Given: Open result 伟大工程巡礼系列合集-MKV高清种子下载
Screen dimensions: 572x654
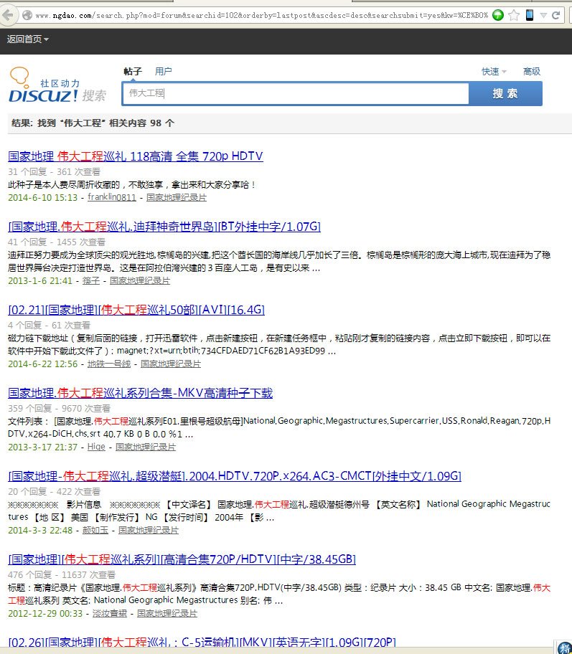Looking at the screenshot, I should click(140, 393).
